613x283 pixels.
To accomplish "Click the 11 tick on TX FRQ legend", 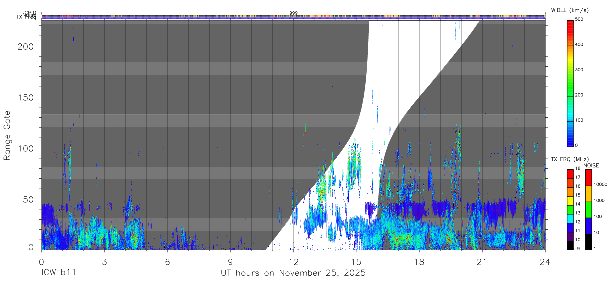I will pyautogui.click(x=578, y=231).
